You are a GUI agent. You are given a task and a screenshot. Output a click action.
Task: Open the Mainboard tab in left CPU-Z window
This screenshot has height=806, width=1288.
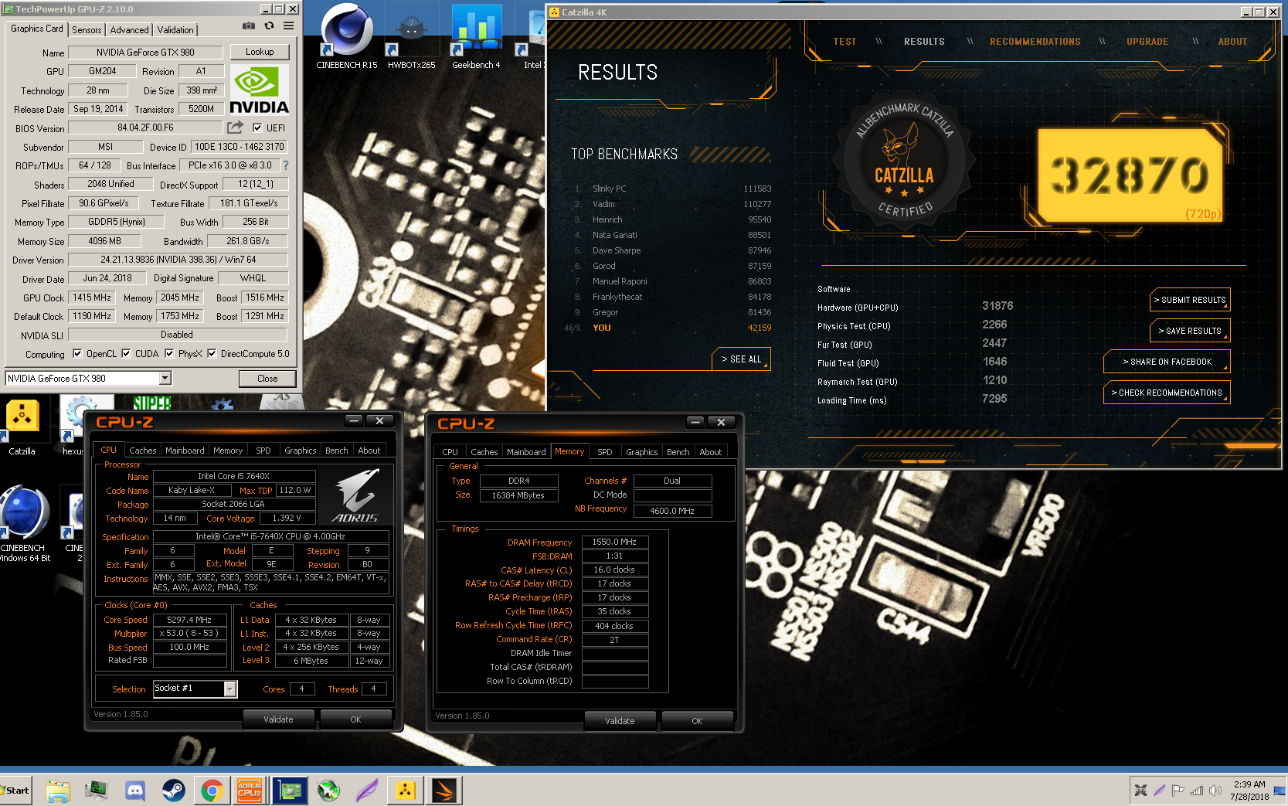pyautogui.click(x=185, y=451)
